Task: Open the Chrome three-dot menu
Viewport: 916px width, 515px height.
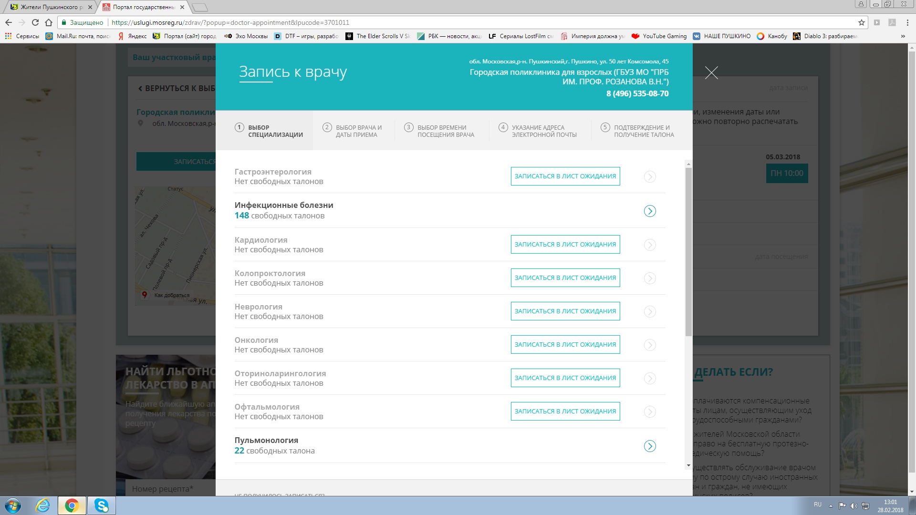Action: (907, 22)
